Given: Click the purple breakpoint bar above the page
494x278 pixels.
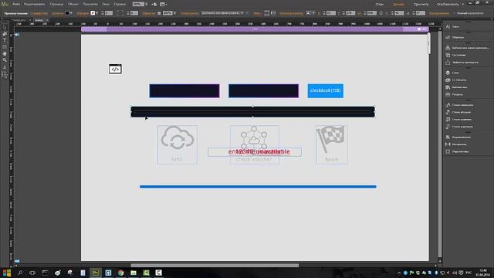Looking at the screenshot, I should click(x=255, y=29).
